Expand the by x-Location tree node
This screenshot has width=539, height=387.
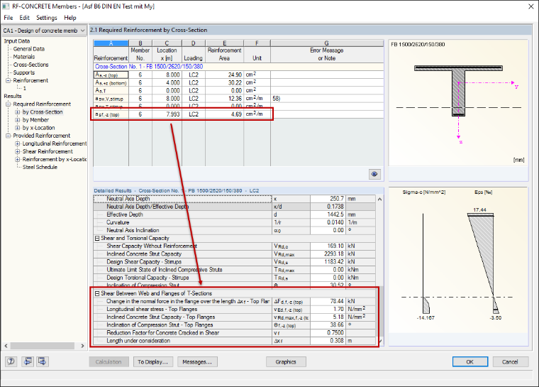tap(18, 128)
